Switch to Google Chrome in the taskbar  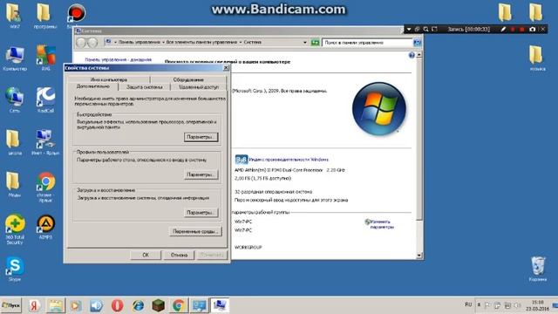179,305
